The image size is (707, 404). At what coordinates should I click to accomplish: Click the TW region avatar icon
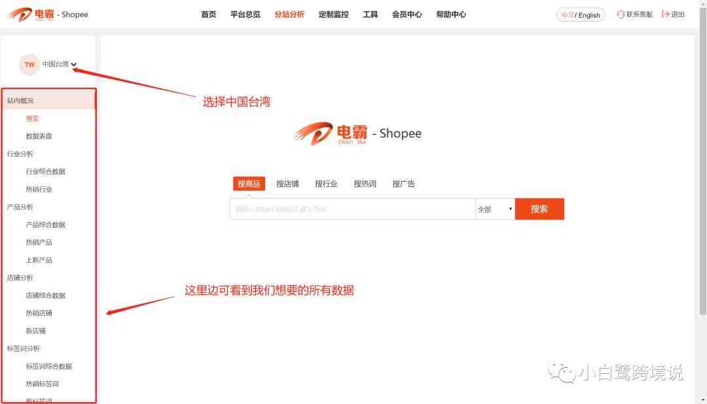[x=29, y=65]
